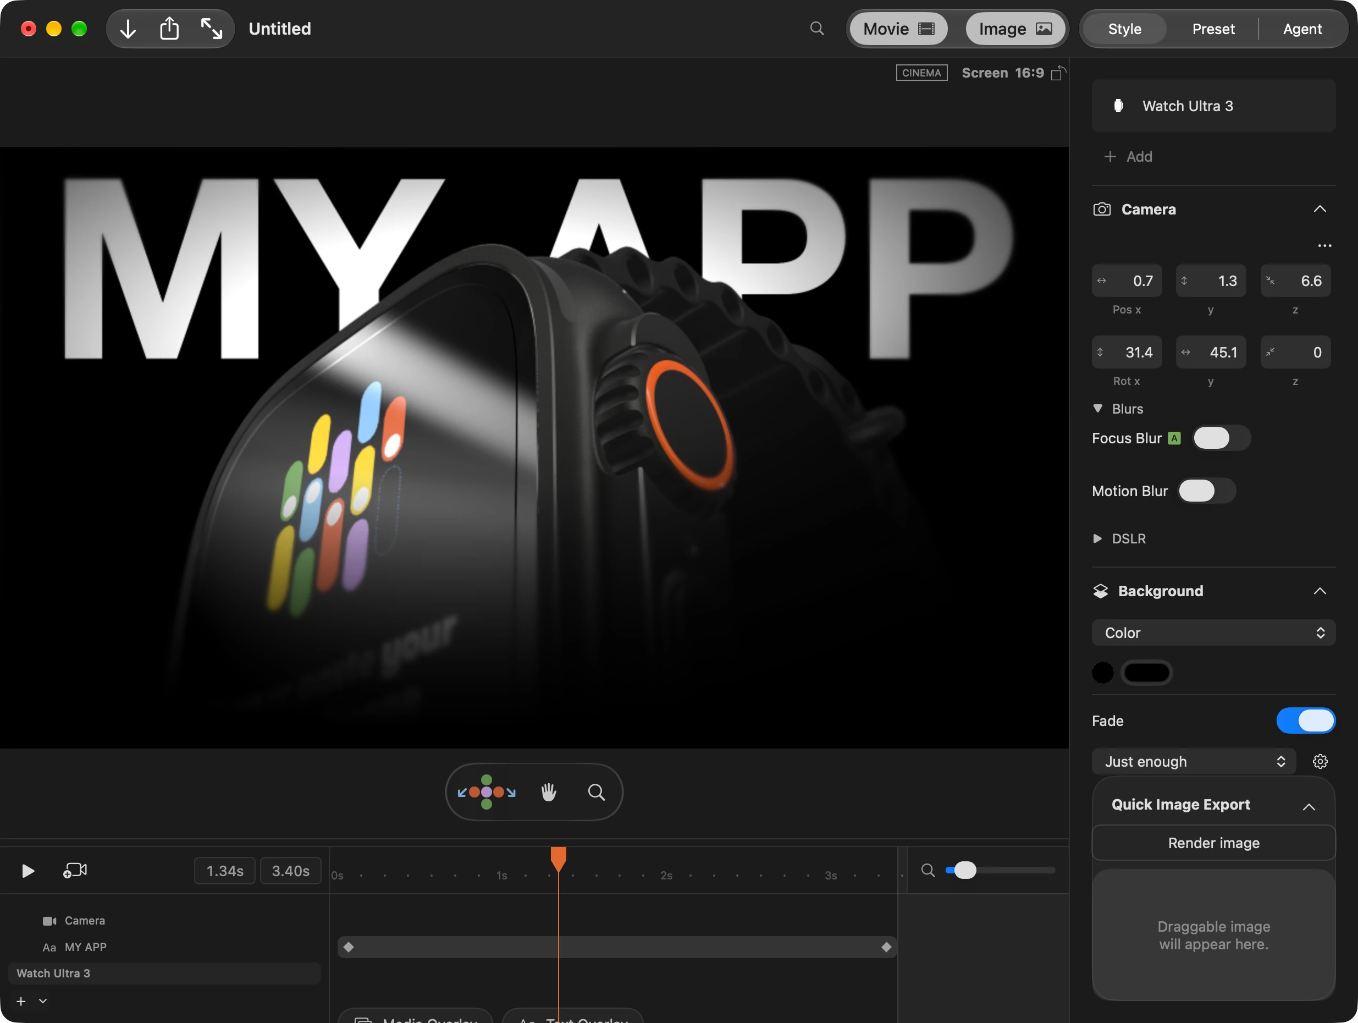Image resolution: width=1358 pixels, height=1023 pixels.
Task: Open the search magnifier in title bar
Action: (816, 28)
